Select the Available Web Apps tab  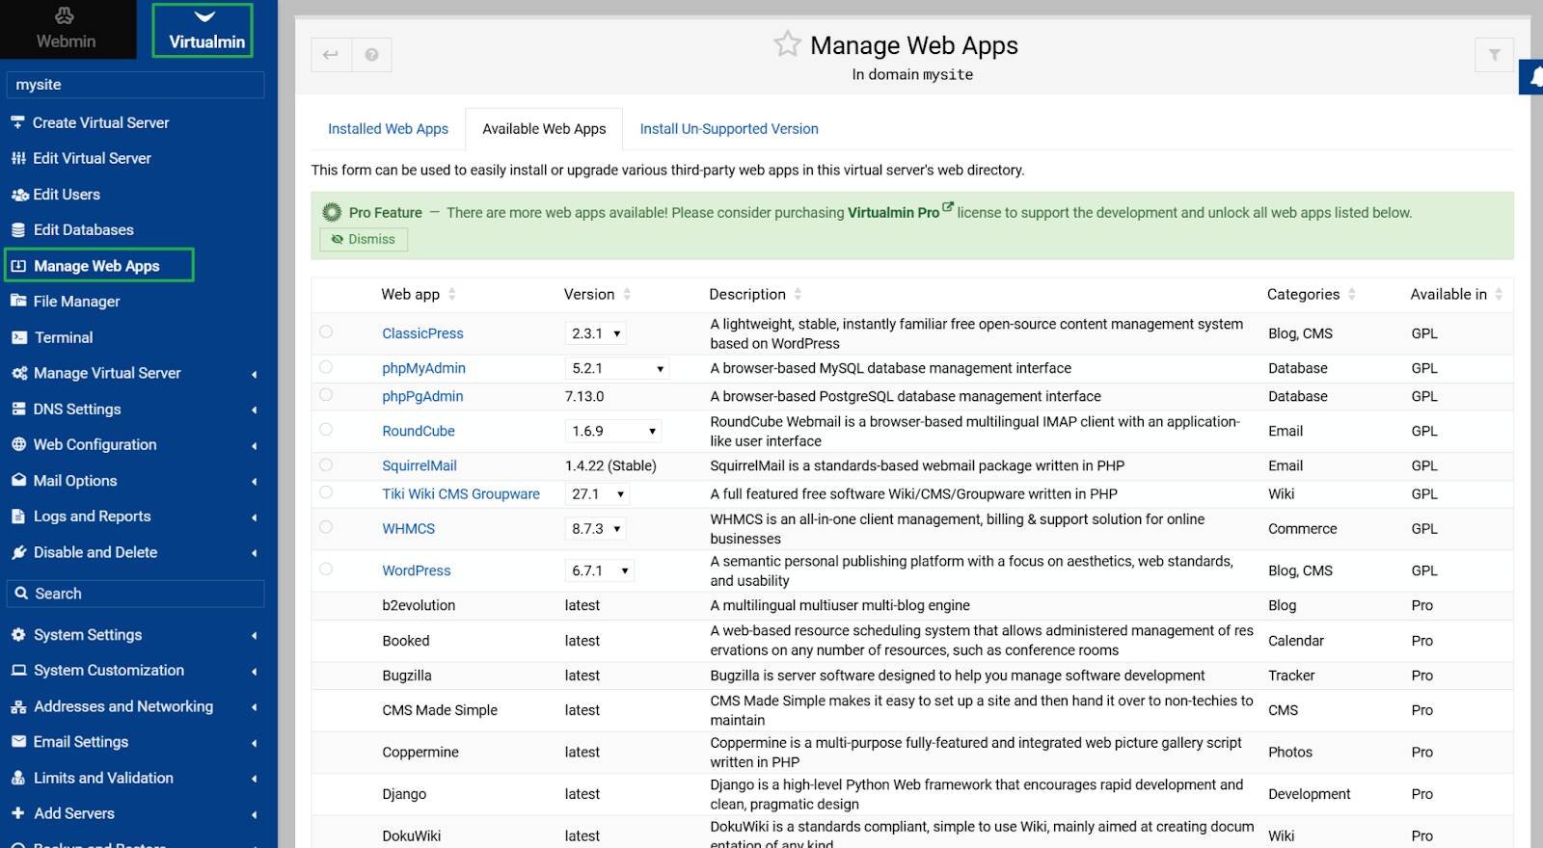pyautogui.click(x=544, y=129)
